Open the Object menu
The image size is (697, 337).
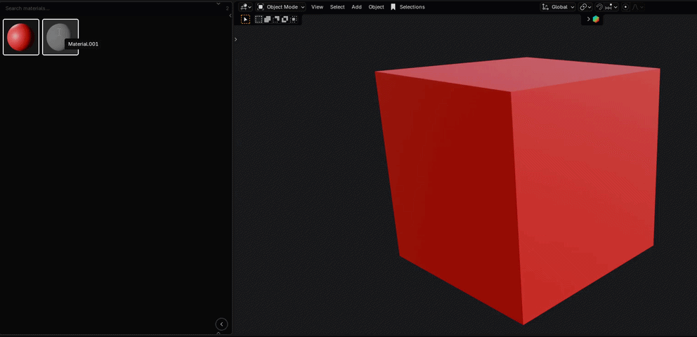pos(376,7)
